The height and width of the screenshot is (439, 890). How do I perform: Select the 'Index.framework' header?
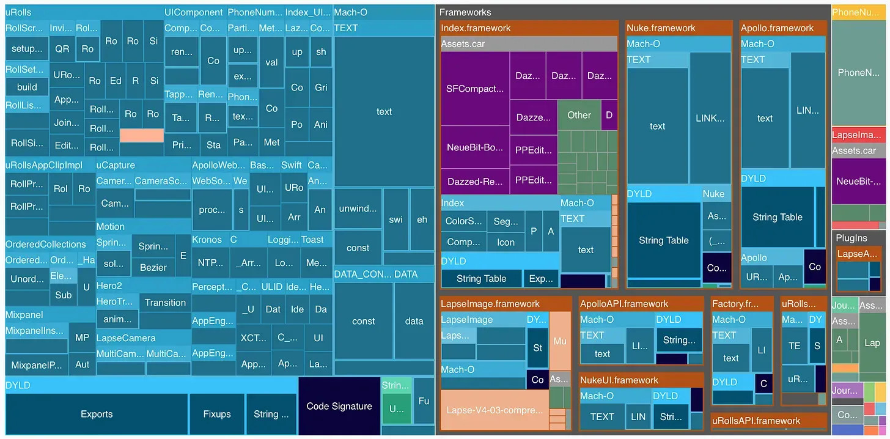[x=529, y=28]
